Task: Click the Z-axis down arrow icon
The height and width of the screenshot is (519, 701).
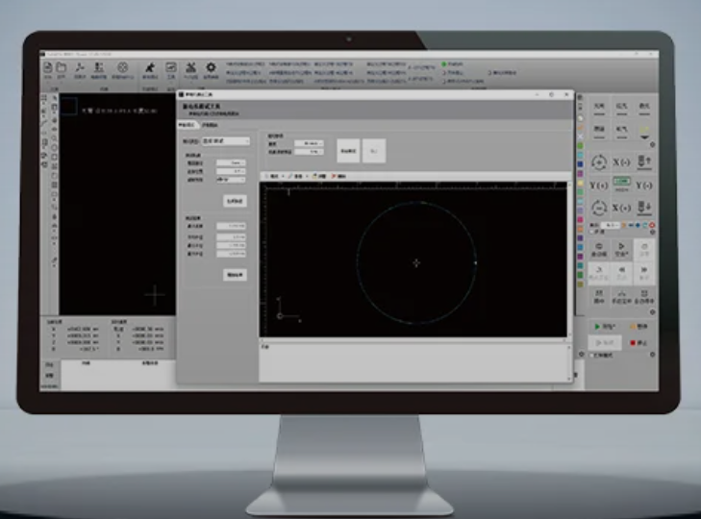Action: click(645, 206)
